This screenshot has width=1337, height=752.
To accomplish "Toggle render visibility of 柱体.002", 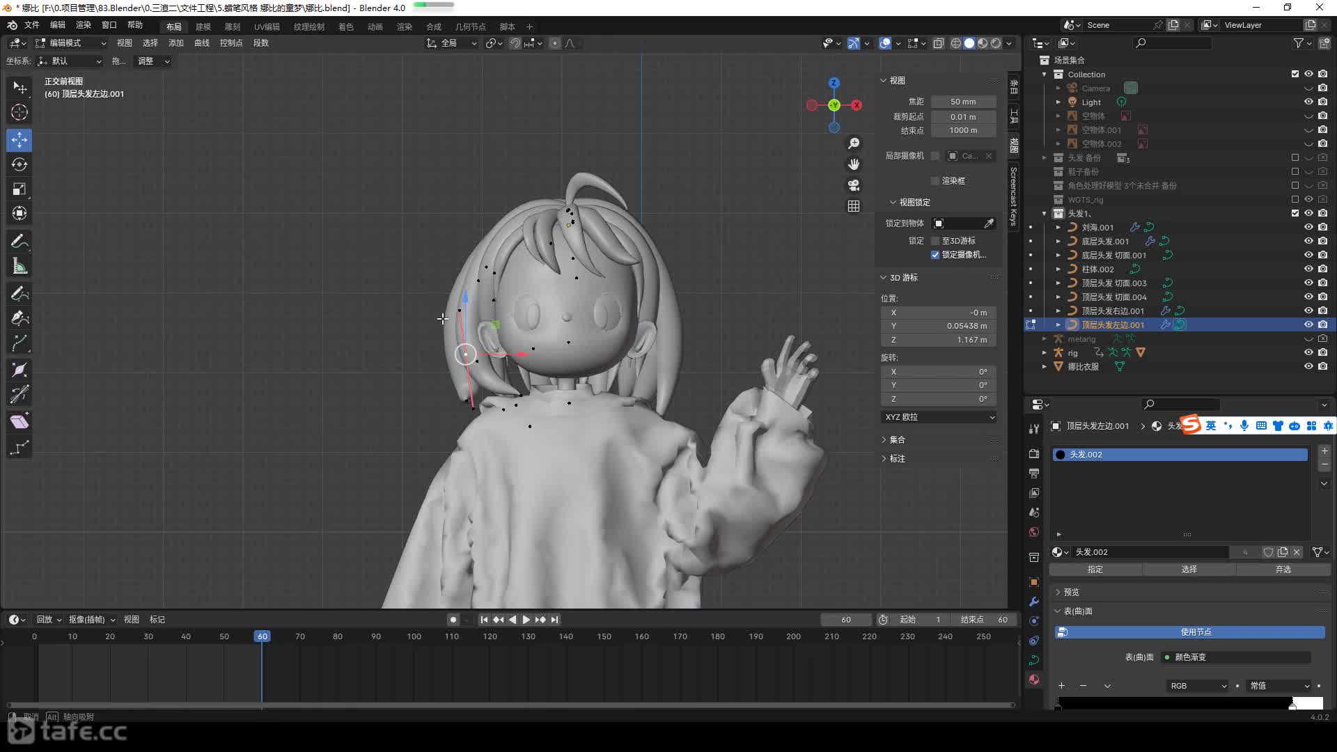I will point(1322,269).
